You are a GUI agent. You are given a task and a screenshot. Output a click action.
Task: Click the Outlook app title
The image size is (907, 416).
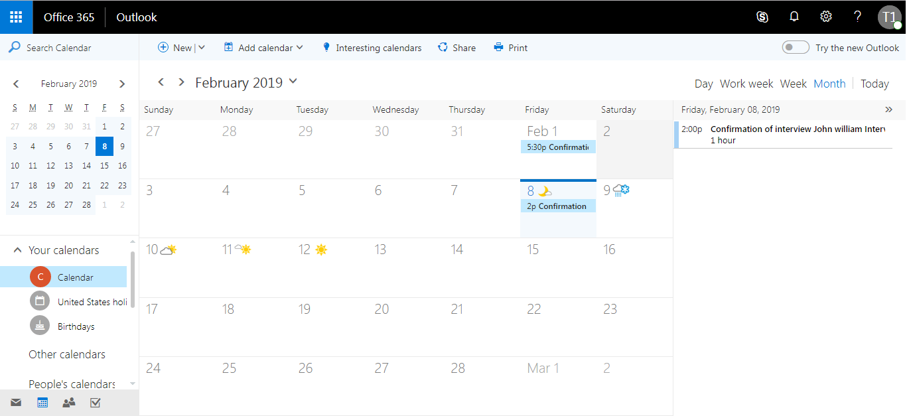point(137,17)
